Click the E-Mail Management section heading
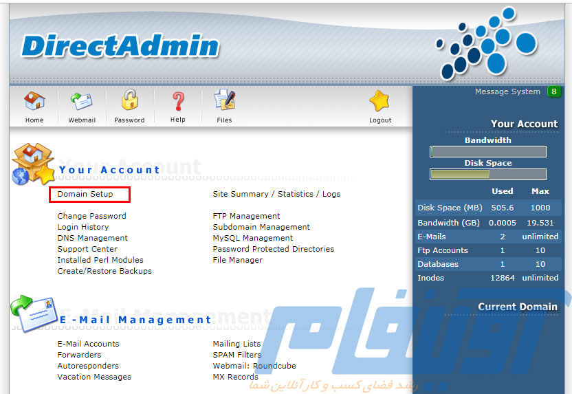 (x=135, y=320)
